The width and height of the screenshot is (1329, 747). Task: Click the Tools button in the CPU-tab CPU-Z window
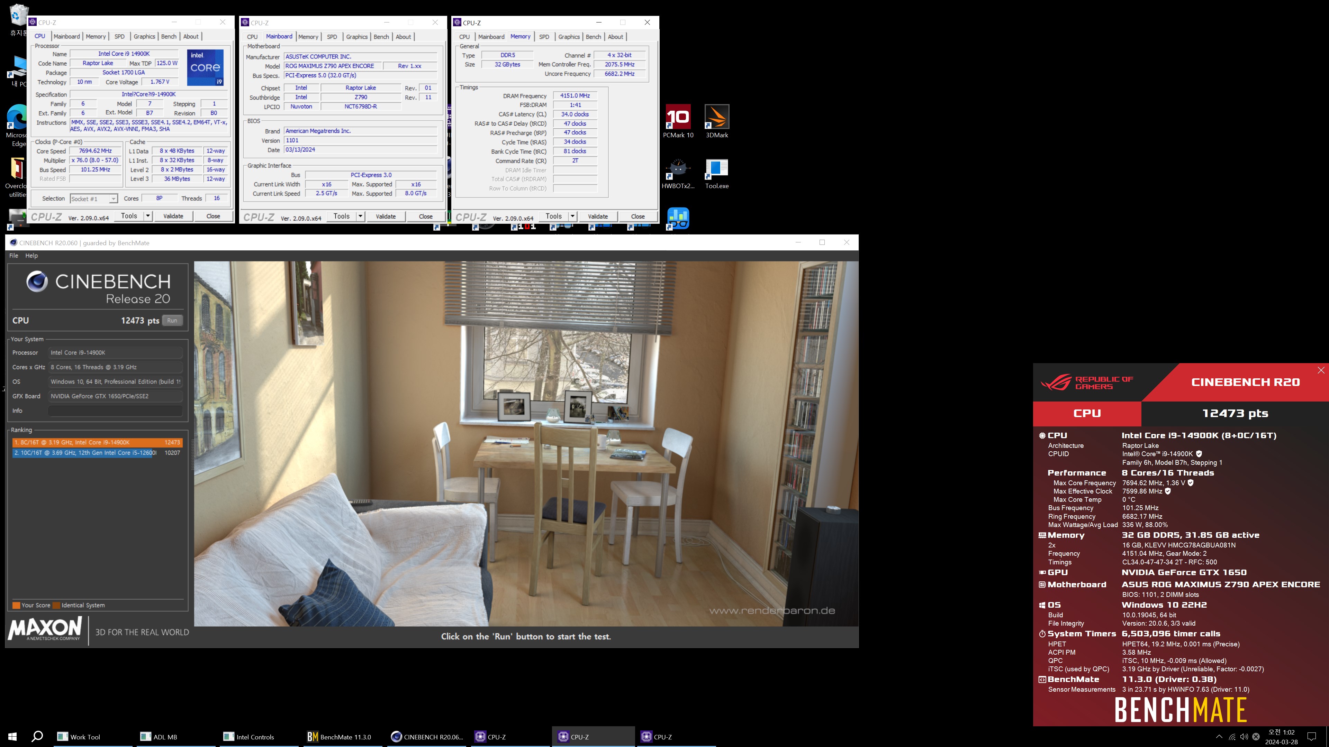129,216
